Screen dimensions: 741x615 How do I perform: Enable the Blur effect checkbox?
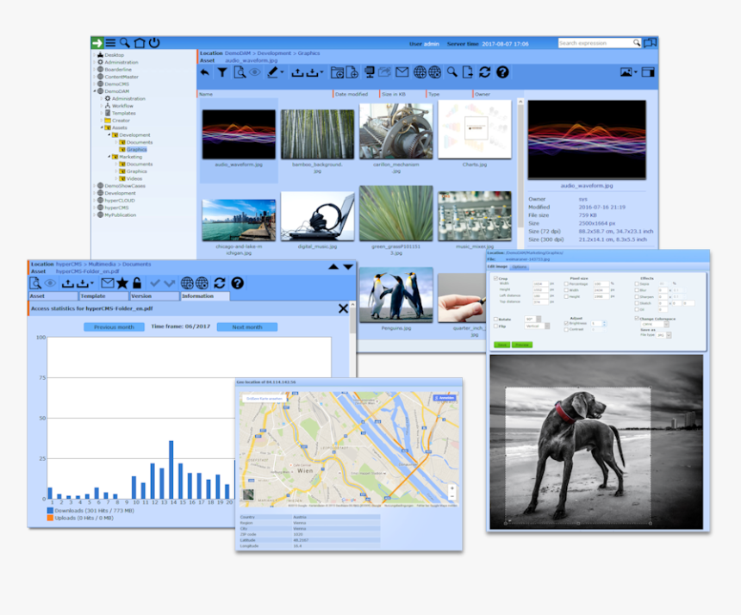point(637,290)
